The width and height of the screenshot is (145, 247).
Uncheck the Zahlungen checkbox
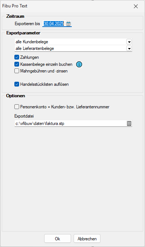tap(17, 57)
